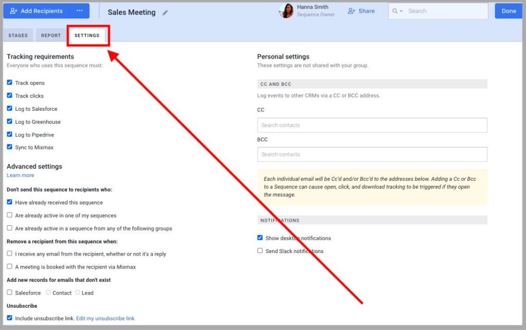Click the Add Recipients button
Image resolution: width=526 pixels, height=330 pixels.
coord(36,11)
